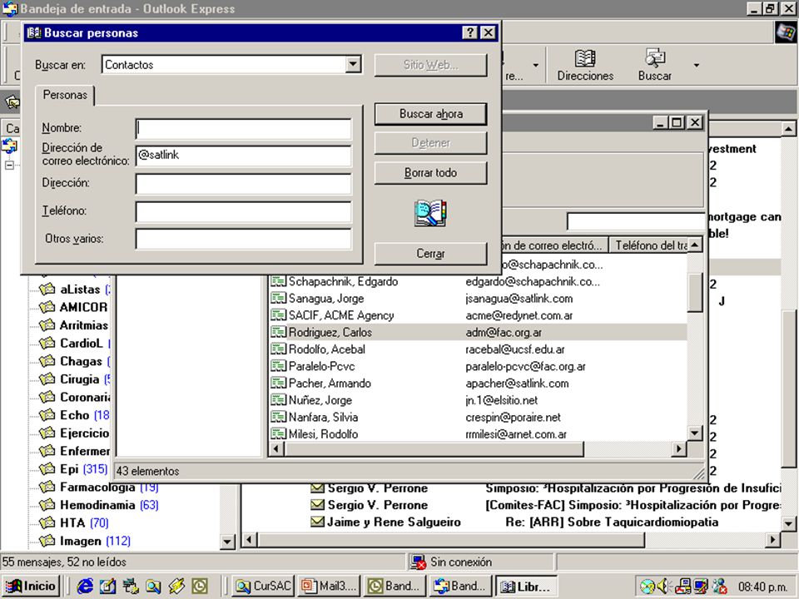Viewport: 799px width, 599px height.
Task: Click the contact card icon beside Sanagua, Jorge
Action: (278, 299)
